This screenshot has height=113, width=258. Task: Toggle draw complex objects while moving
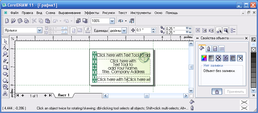[x=219, y=30]
